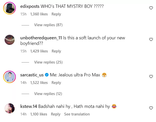View the 1,429 likes list
This screenshot has width=156, height=122.
pyautogui.click(x=39, y=51)
